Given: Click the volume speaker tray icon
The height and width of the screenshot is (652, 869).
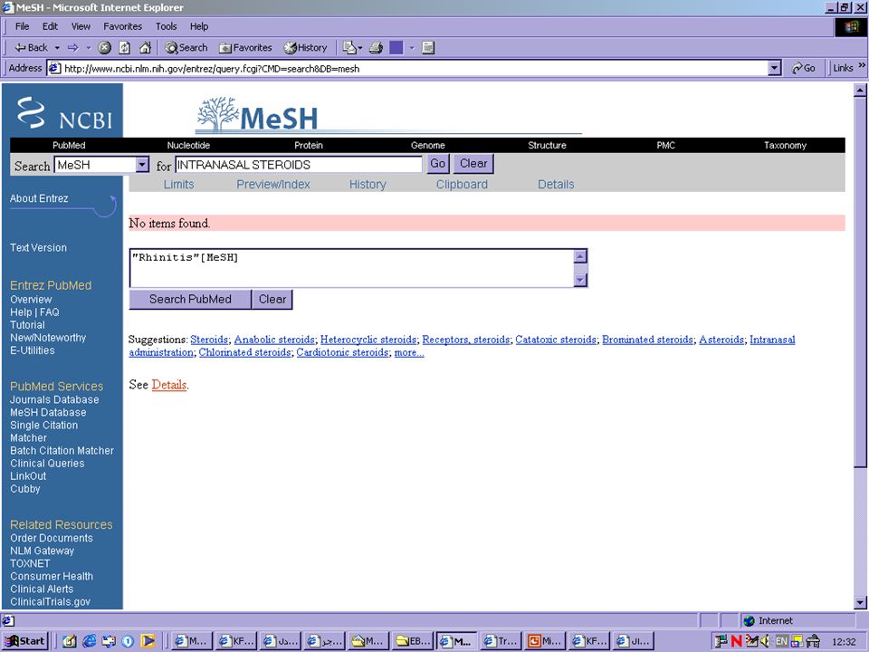Looking at the screenshot, I should (766, 641).
